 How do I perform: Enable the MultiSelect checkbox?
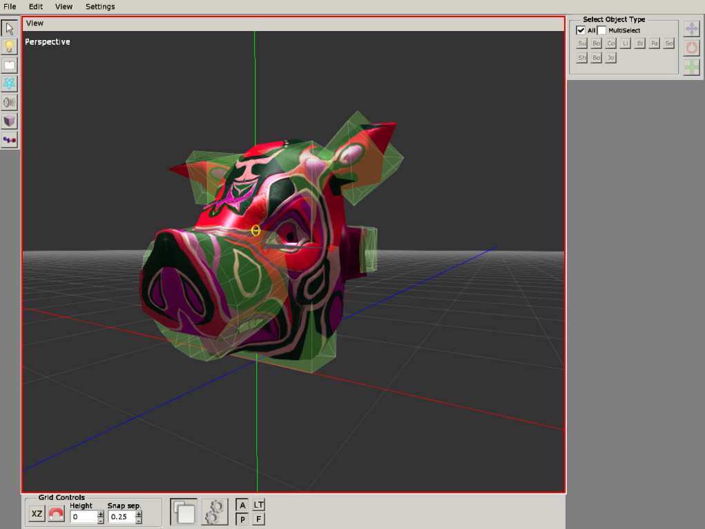click(601, 30)
